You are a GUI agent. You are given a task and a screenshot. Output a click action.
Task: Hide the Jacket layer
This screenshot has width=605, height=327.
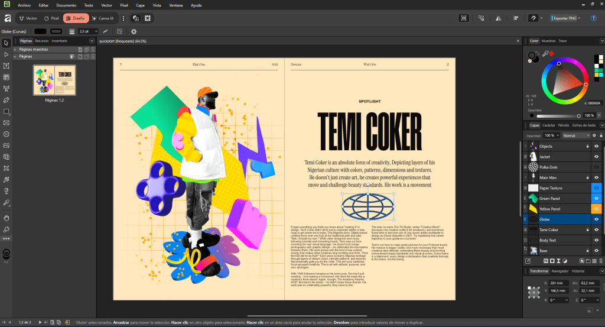click(x=596, y=157)
